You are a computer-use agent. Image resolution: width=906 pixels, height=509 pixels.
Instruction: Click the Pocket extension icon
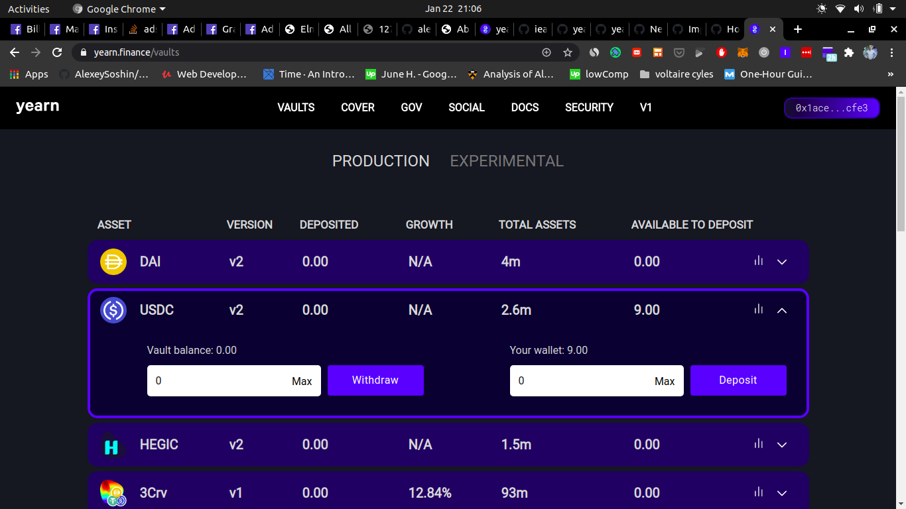point(679,52)
